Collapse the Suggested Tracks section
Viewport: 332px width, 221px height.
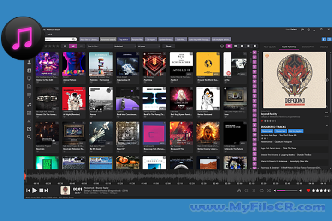[327, 126]
